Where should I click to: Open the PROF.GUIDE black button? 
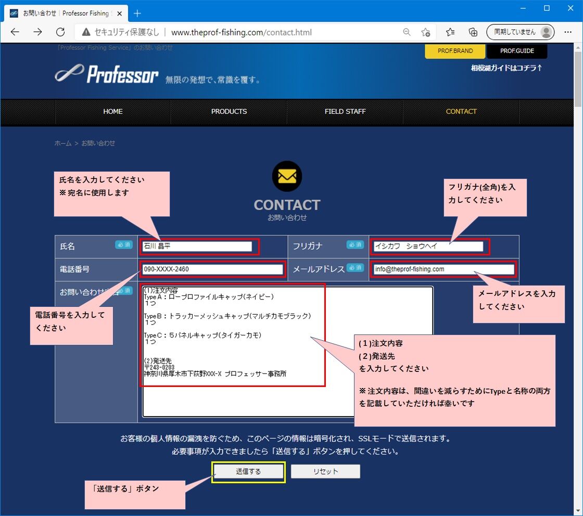517,51
